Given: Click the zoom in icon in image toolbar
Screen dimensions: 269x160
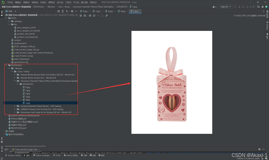Looking at the screenshot, I should [90, 16].
